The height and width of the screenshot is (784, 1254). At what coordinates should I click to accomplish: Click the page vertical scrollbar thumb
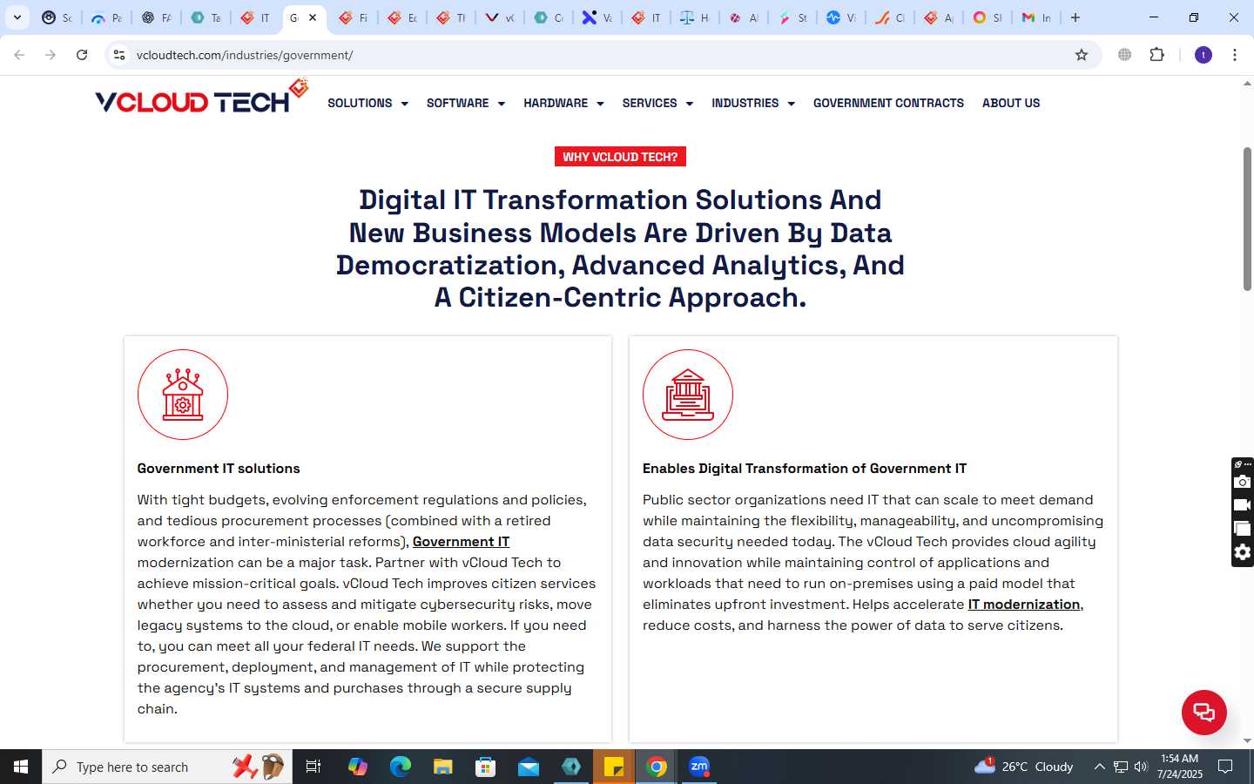[1247, 219]
